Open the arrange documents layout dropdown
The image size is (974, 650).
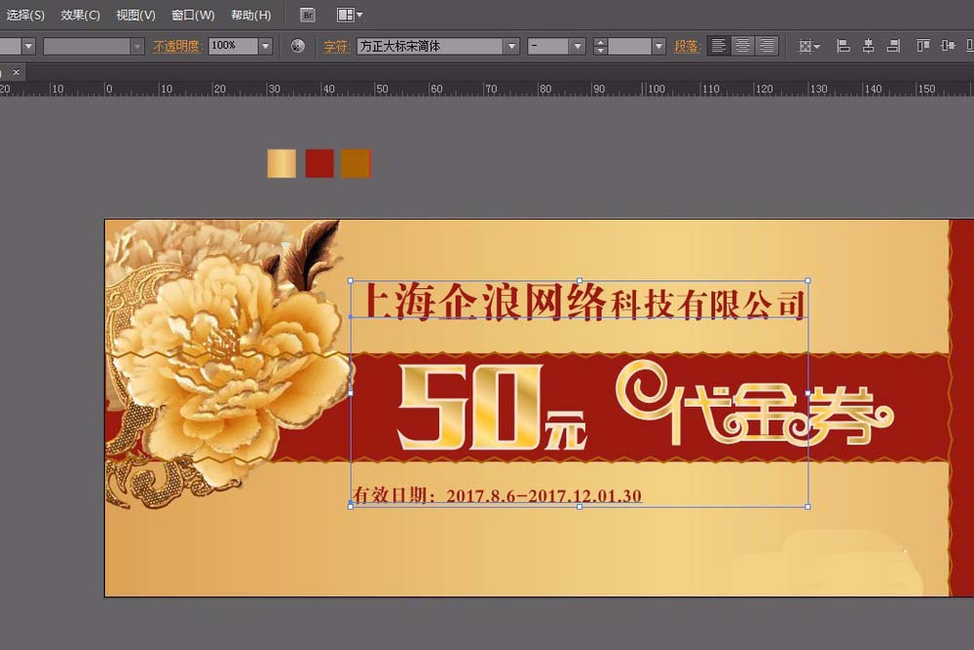pos(350,15)
